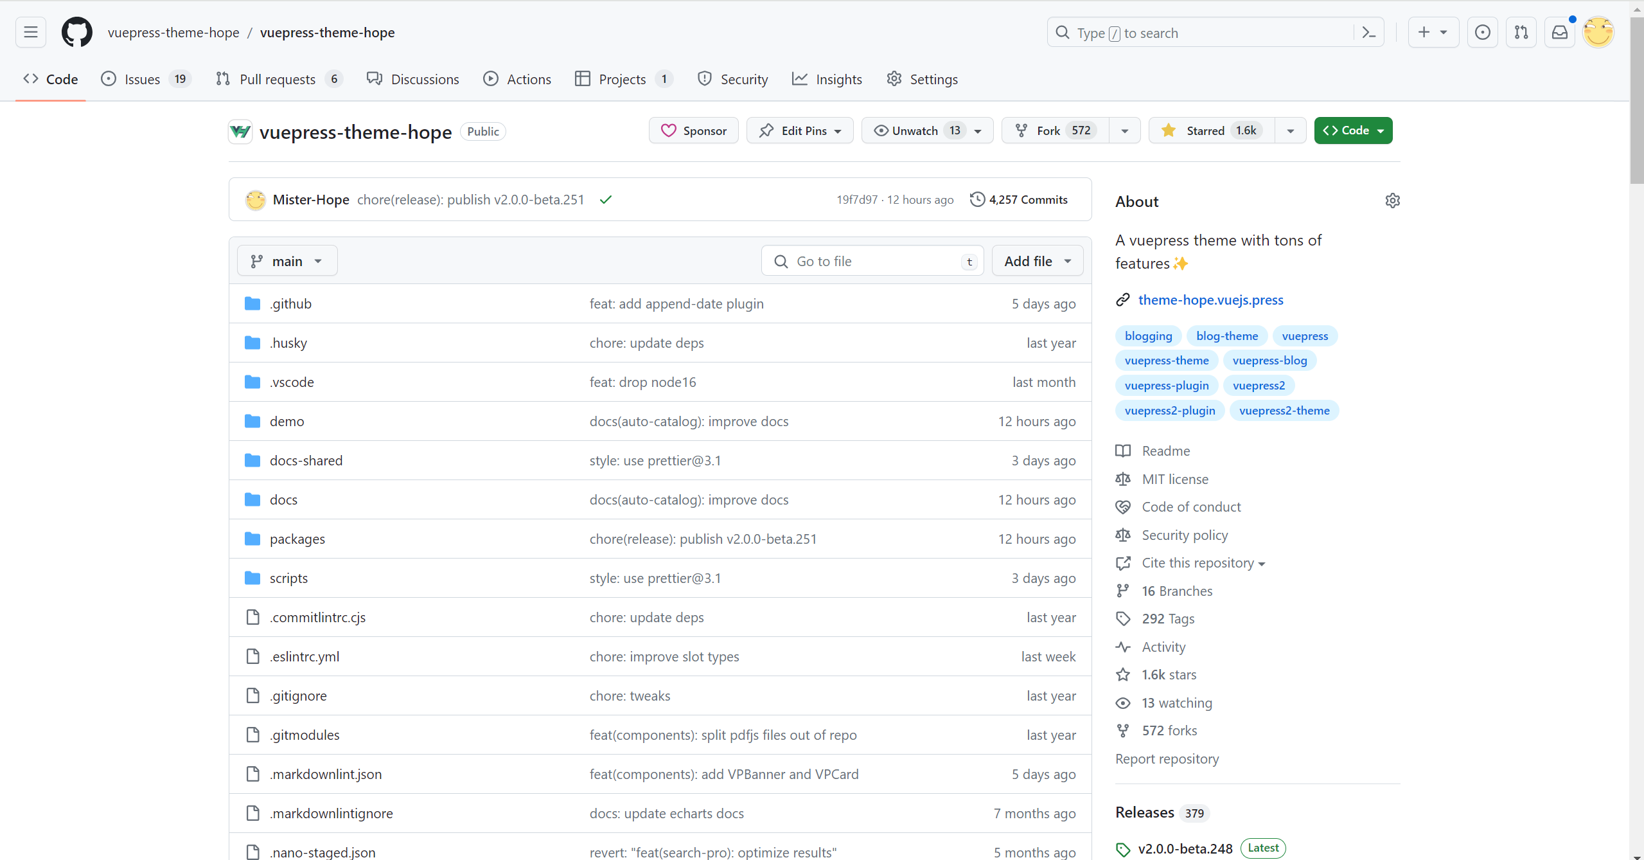The width and height of the screenshot is (1644, 860).
Task: Expand the main branch dropdown
Action: click(287, 261)
